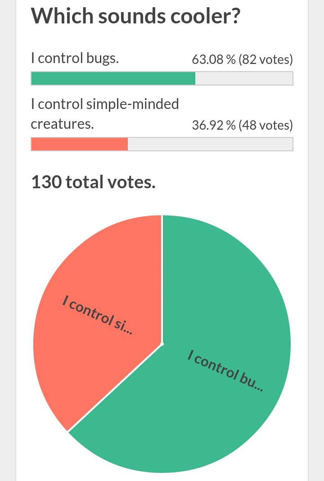
Task: Click the word "simple-minded" in the second option
Action: coord(132,104)
